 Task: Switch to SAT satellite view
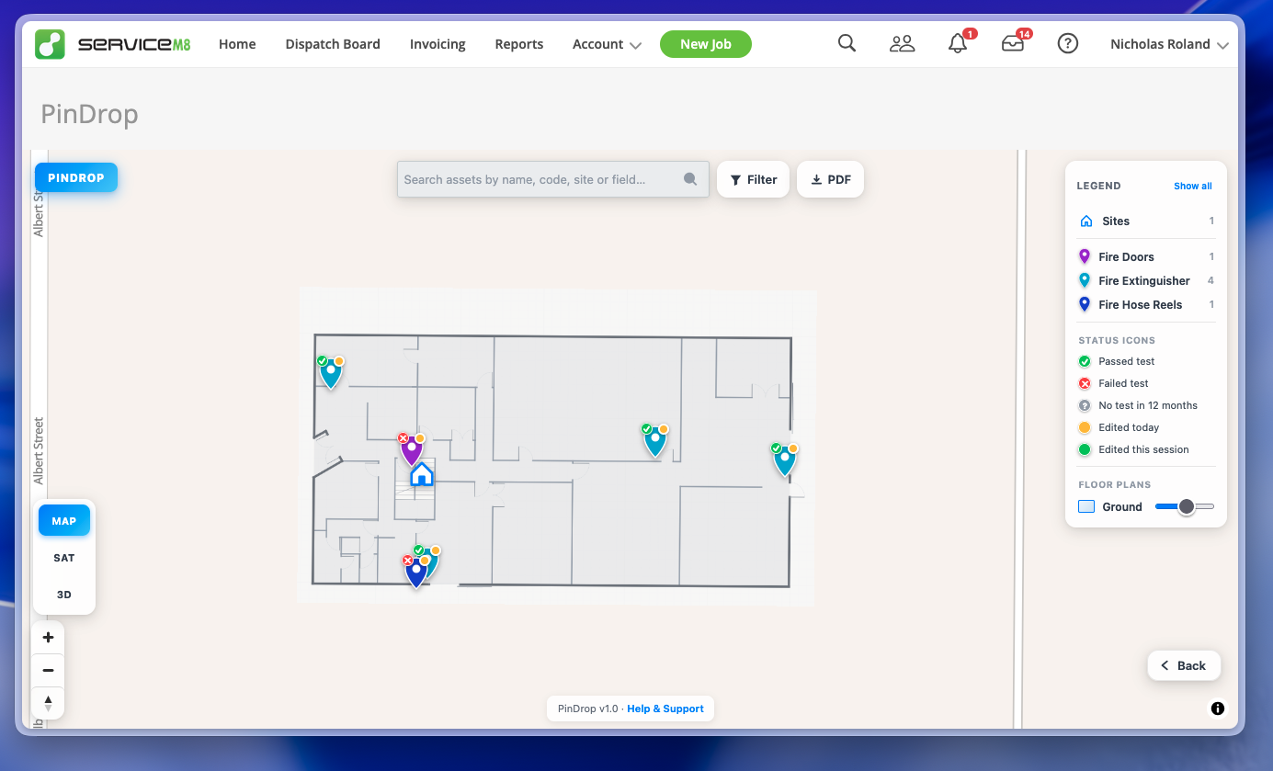64,558
